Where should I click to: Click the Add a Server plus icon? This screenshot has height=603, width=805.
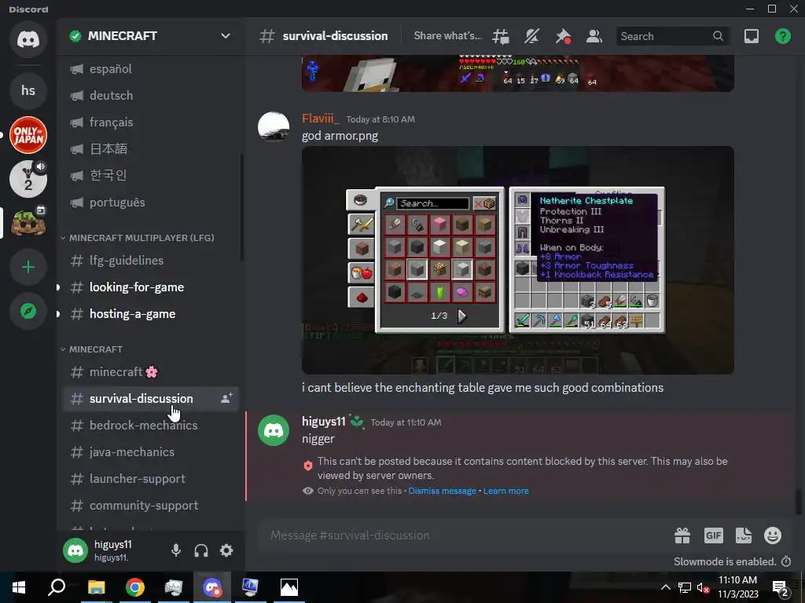[x=28, y=267]
